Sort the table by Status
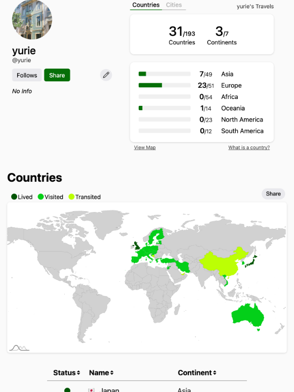Screen dimensions: 294x392 coord(67,373)
